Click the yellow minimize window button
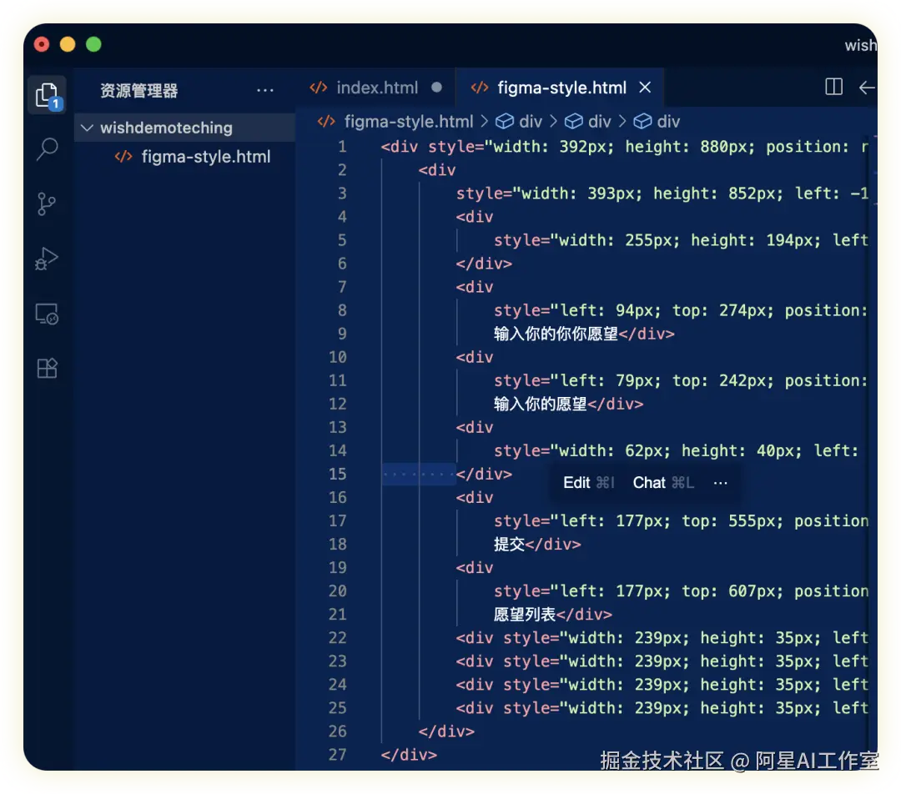The width and height of the screenshot is (901, 794). (x=68, y=44)
